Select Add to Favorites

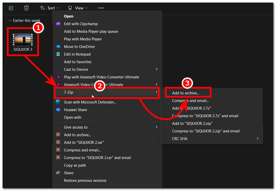[x=78, y=62]
